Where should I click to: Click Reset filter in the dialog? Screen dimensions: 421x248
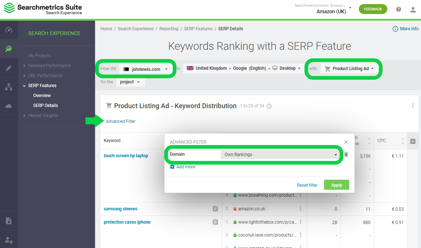(307, 185)
